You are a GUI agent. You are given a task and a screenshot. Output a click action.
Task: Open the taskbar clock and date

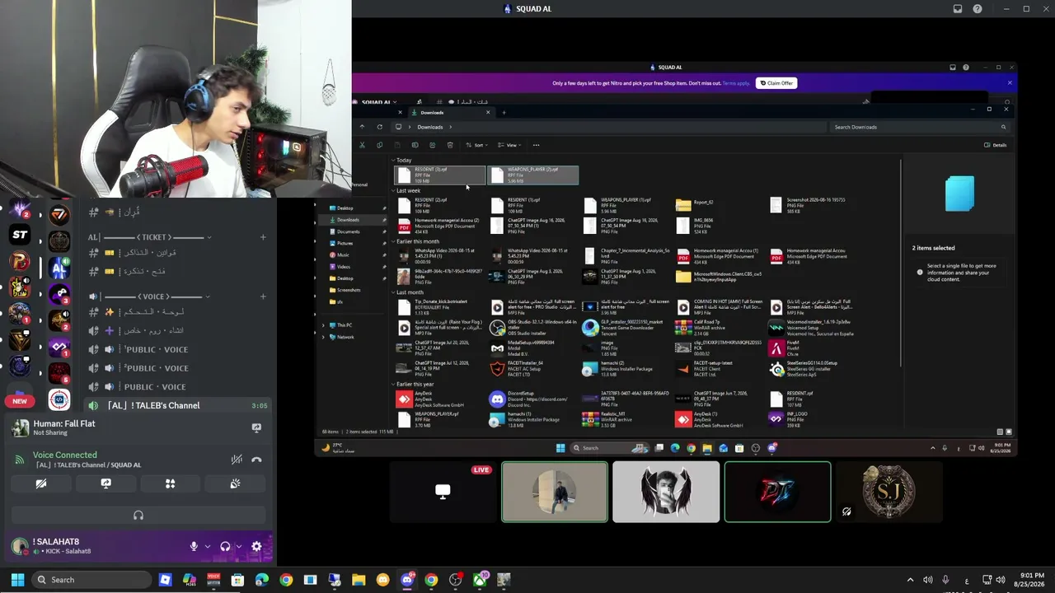click(1029, 580)
